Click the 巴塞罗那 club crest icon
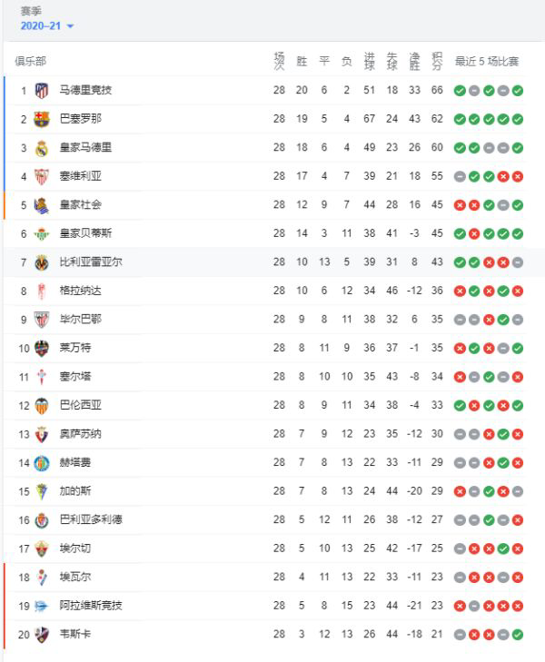Viewport: 545px width, 662px height. click(42, 119)
